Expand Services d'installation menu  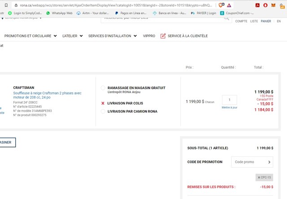click(113, 36)
